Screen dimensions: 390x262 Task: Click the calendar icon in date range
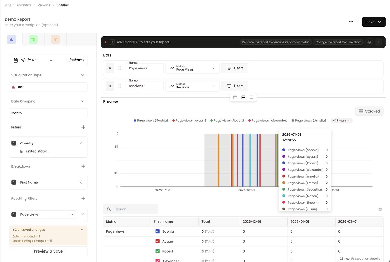pyautogui.click(x=16, y=60)
